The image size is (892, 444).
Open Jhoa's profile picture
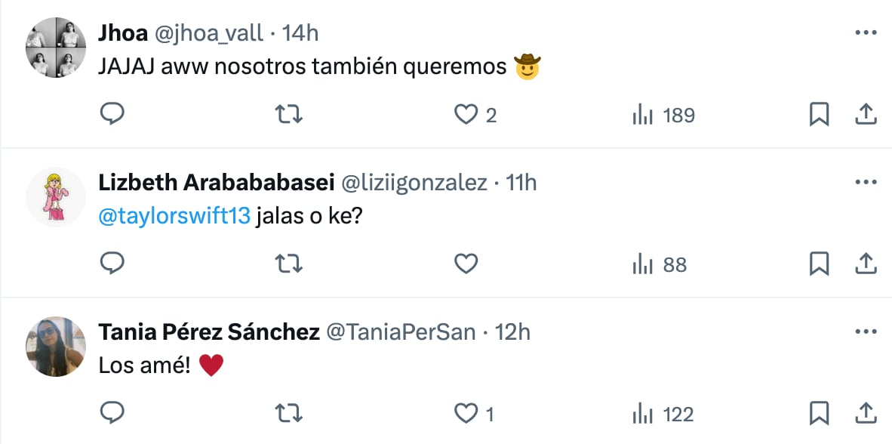click(56, 47)
